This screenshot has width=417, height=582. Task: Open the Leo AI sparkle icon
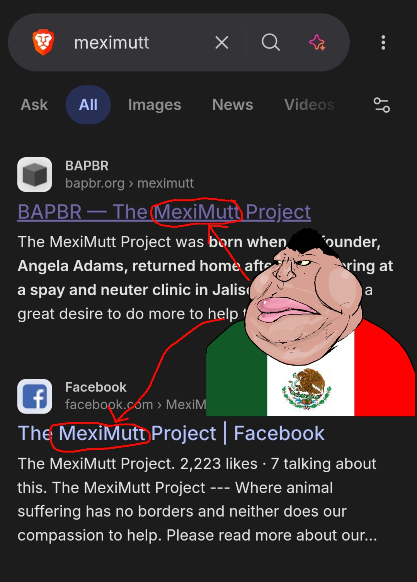(x=317, y=42)
